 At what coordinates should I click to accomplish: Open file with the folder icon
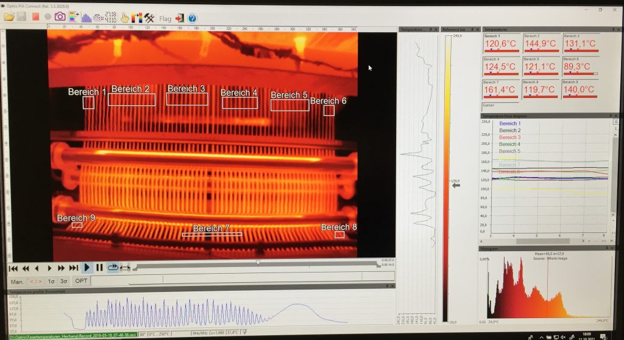click(x=9, y=18)
